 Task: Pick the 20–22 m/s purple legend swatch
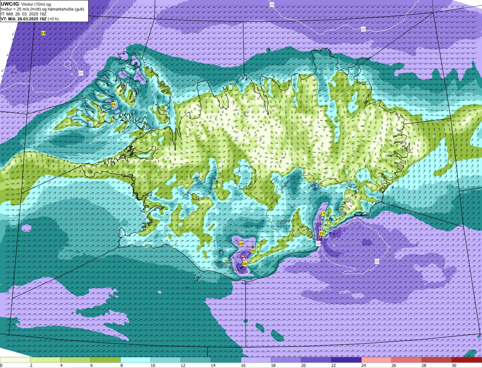pos(316,360)
